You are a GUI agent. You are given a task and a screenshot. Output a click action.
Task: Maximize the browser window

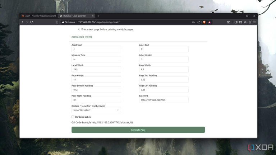247,16
